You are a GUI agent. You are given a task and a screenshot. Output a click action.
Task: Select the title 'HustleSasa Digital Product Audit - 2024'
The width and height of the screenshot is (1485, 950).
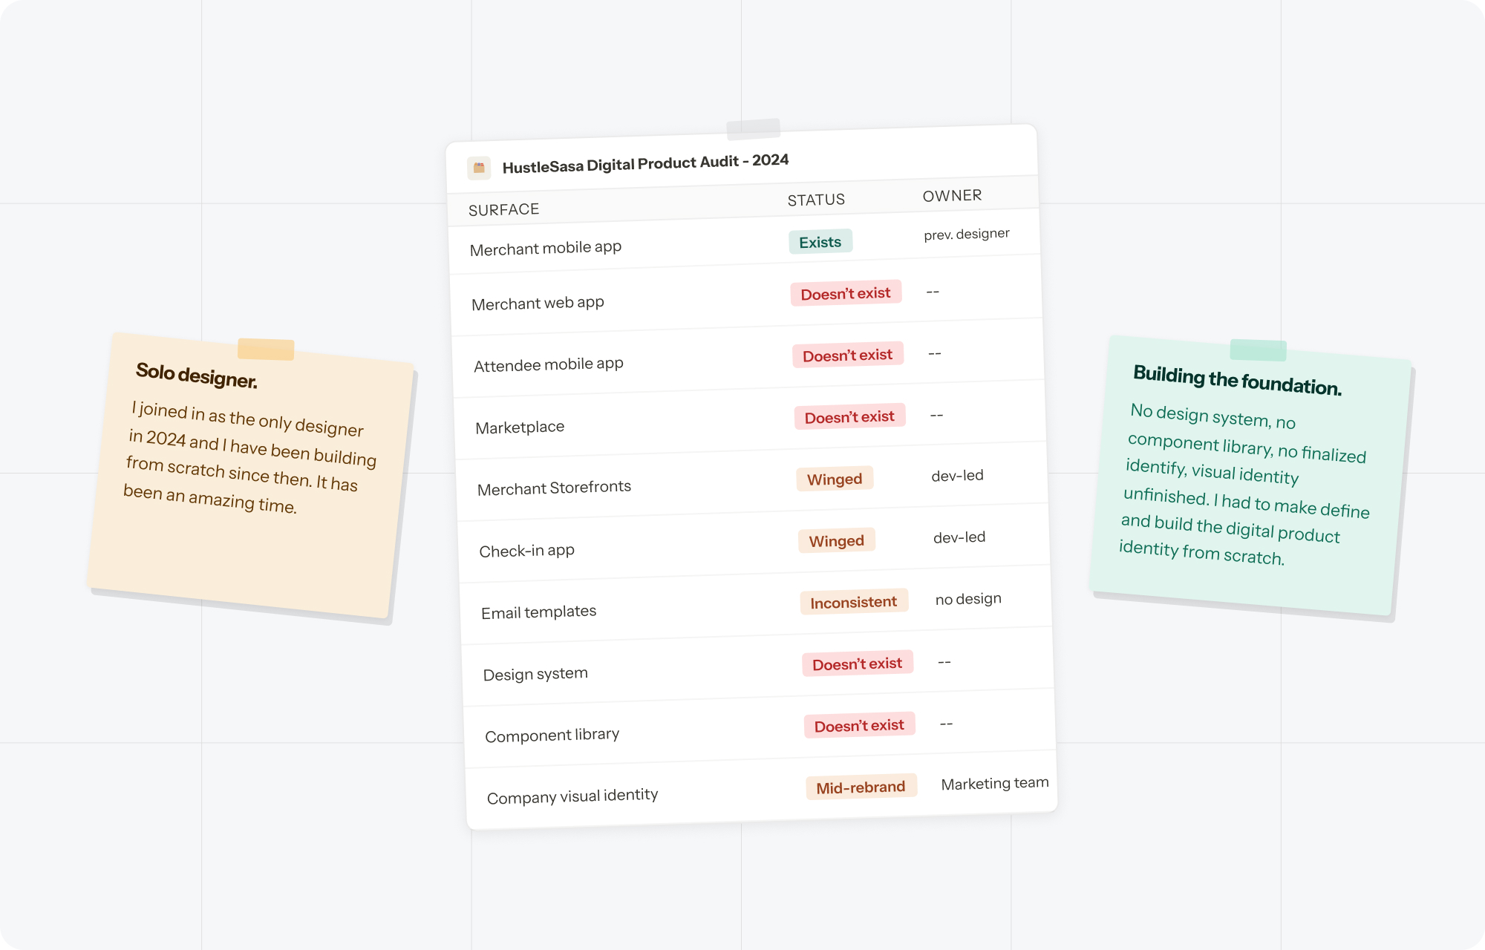tap(645, 163)
